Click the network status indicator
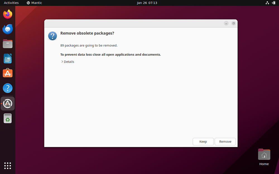This screenshot has height=174, width=279. (267, 3)
